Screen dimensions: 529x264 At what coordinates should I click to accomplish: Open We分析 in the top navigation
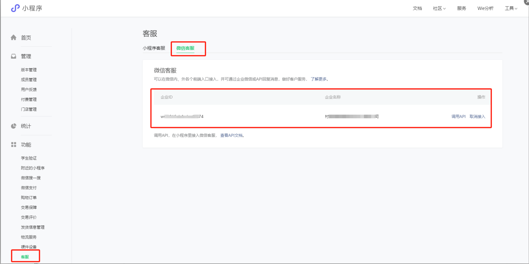click(485, 8)
